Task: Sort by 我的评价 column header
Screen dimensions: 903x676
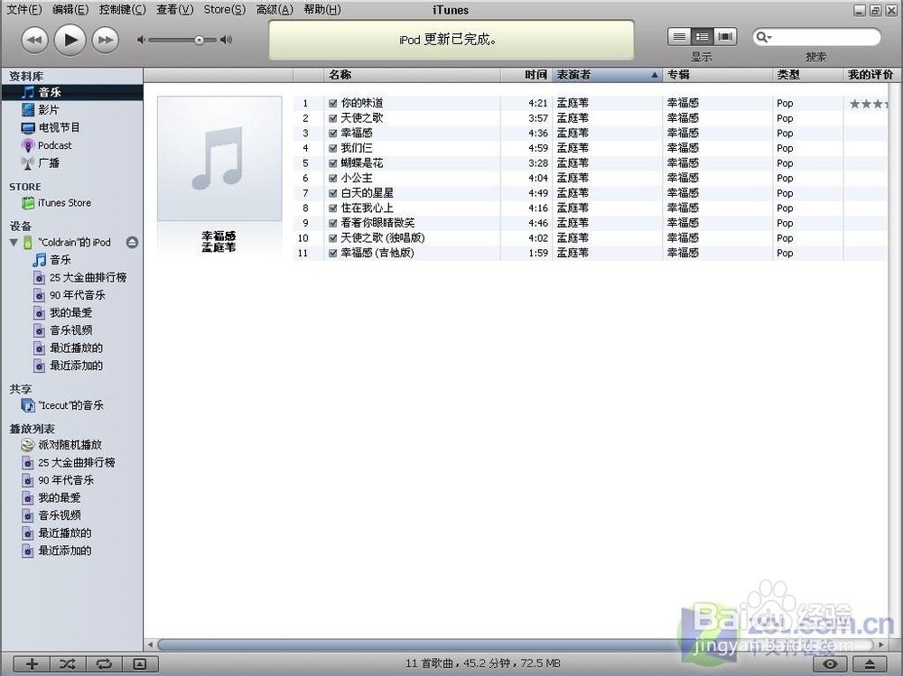Action: point(870,75)
